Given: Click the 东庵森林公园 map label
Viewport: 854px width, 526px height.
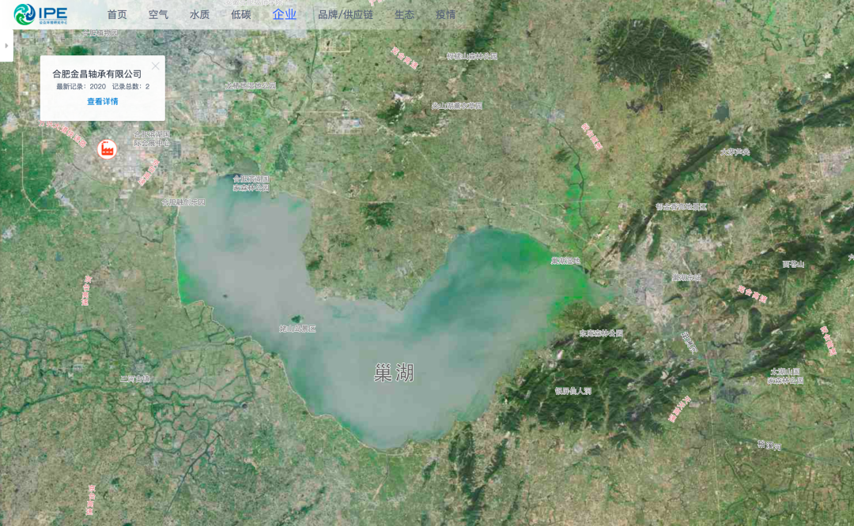Looking at the screenshot, I should click(x=601, y=333).
